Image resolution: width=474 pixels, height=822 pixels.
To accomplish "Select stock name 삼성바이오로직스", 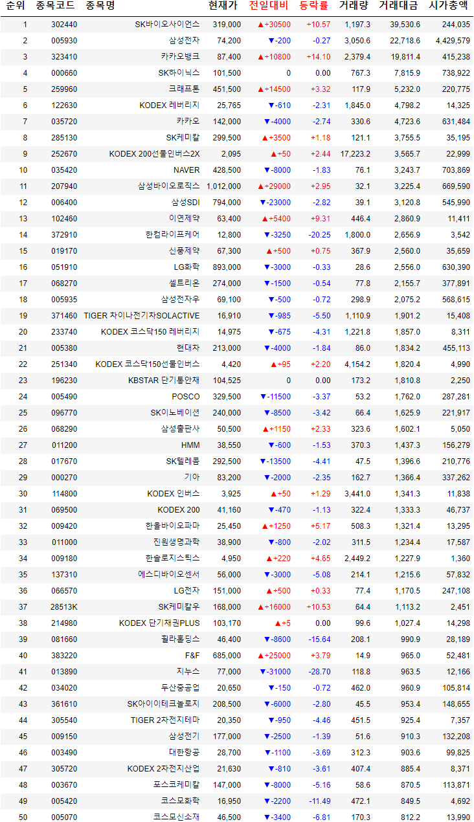I will pyautogui.click(x=168, y=186).
